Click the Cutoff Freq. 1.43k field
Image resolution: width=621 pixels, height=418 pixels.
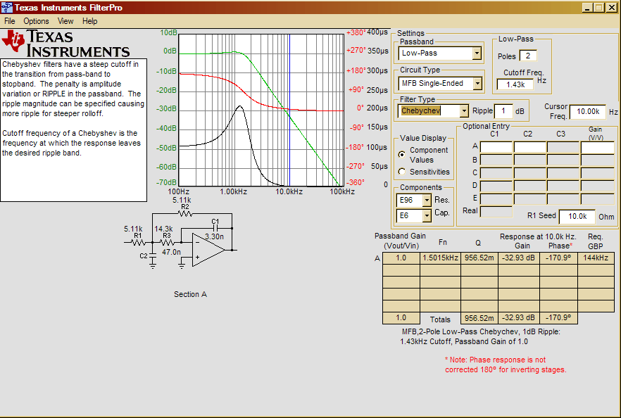[515, 84]
